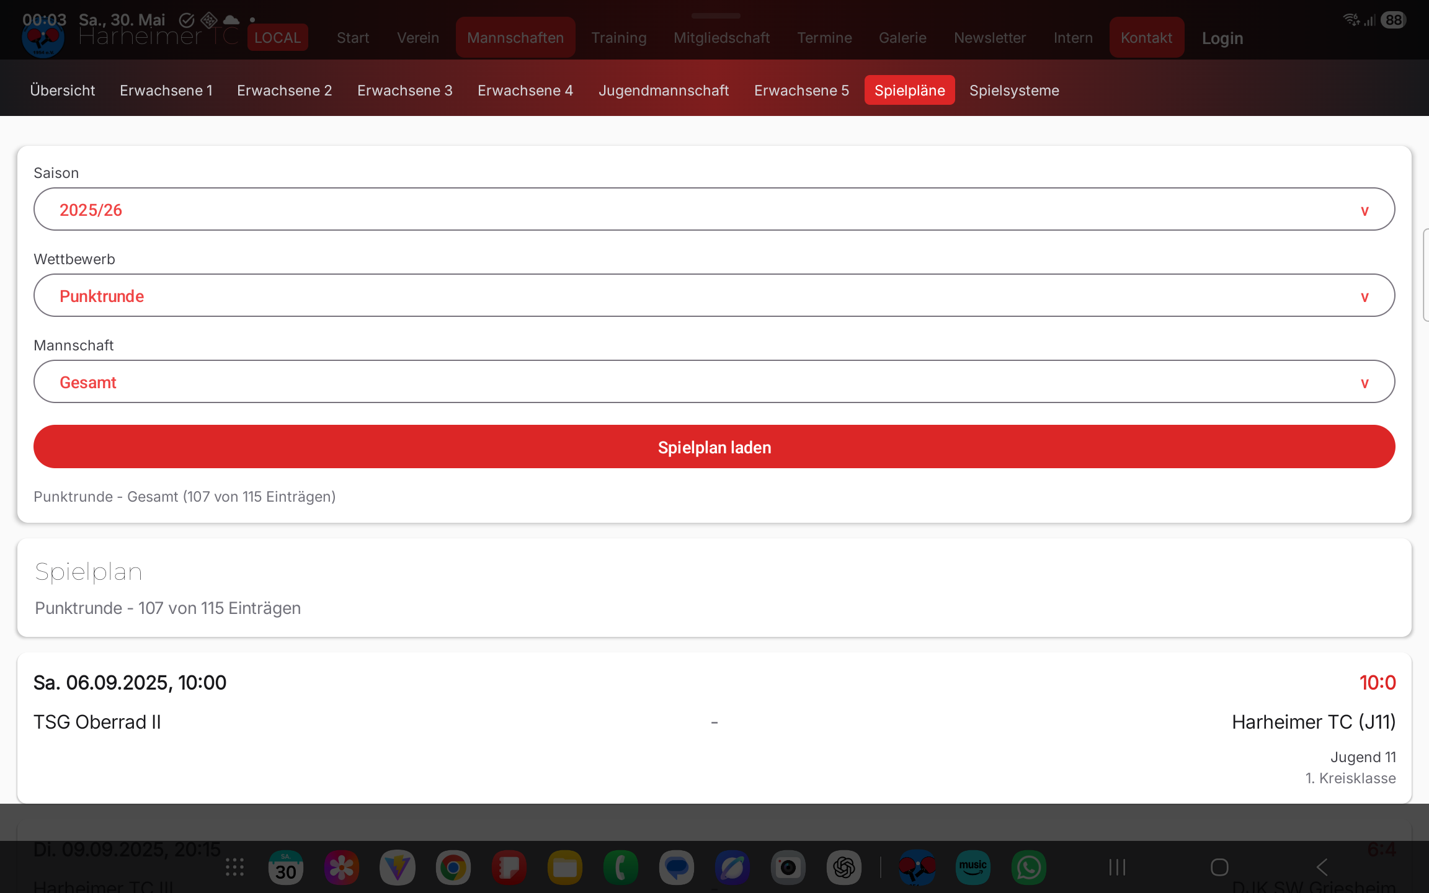The height and width of the screenshot is (893, 1429).
Task: Click the status text Punktrunde - Gesamt (107 von 115 Einträgen)
Action: (x=185, y=497)
